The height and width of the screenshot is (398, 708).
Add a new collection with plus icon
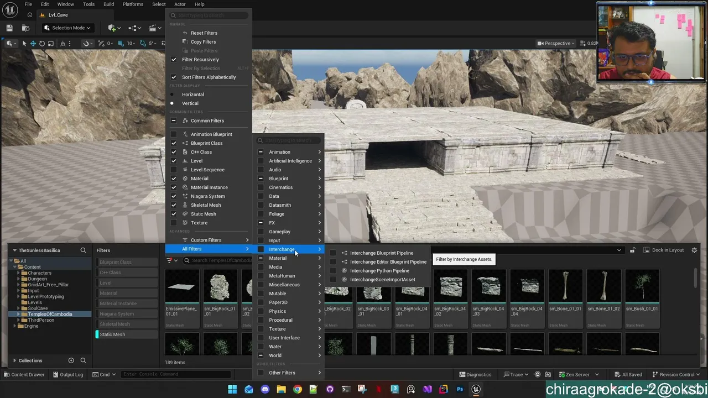pos(71,360)
